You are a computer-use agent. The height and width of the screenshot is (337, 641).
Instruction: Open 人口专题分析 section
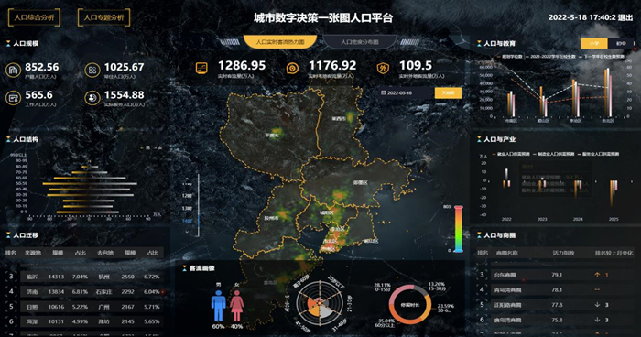(103, 17)
